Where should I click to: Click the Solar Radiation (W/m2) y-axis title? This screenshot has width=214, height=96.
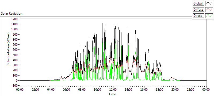9,49
